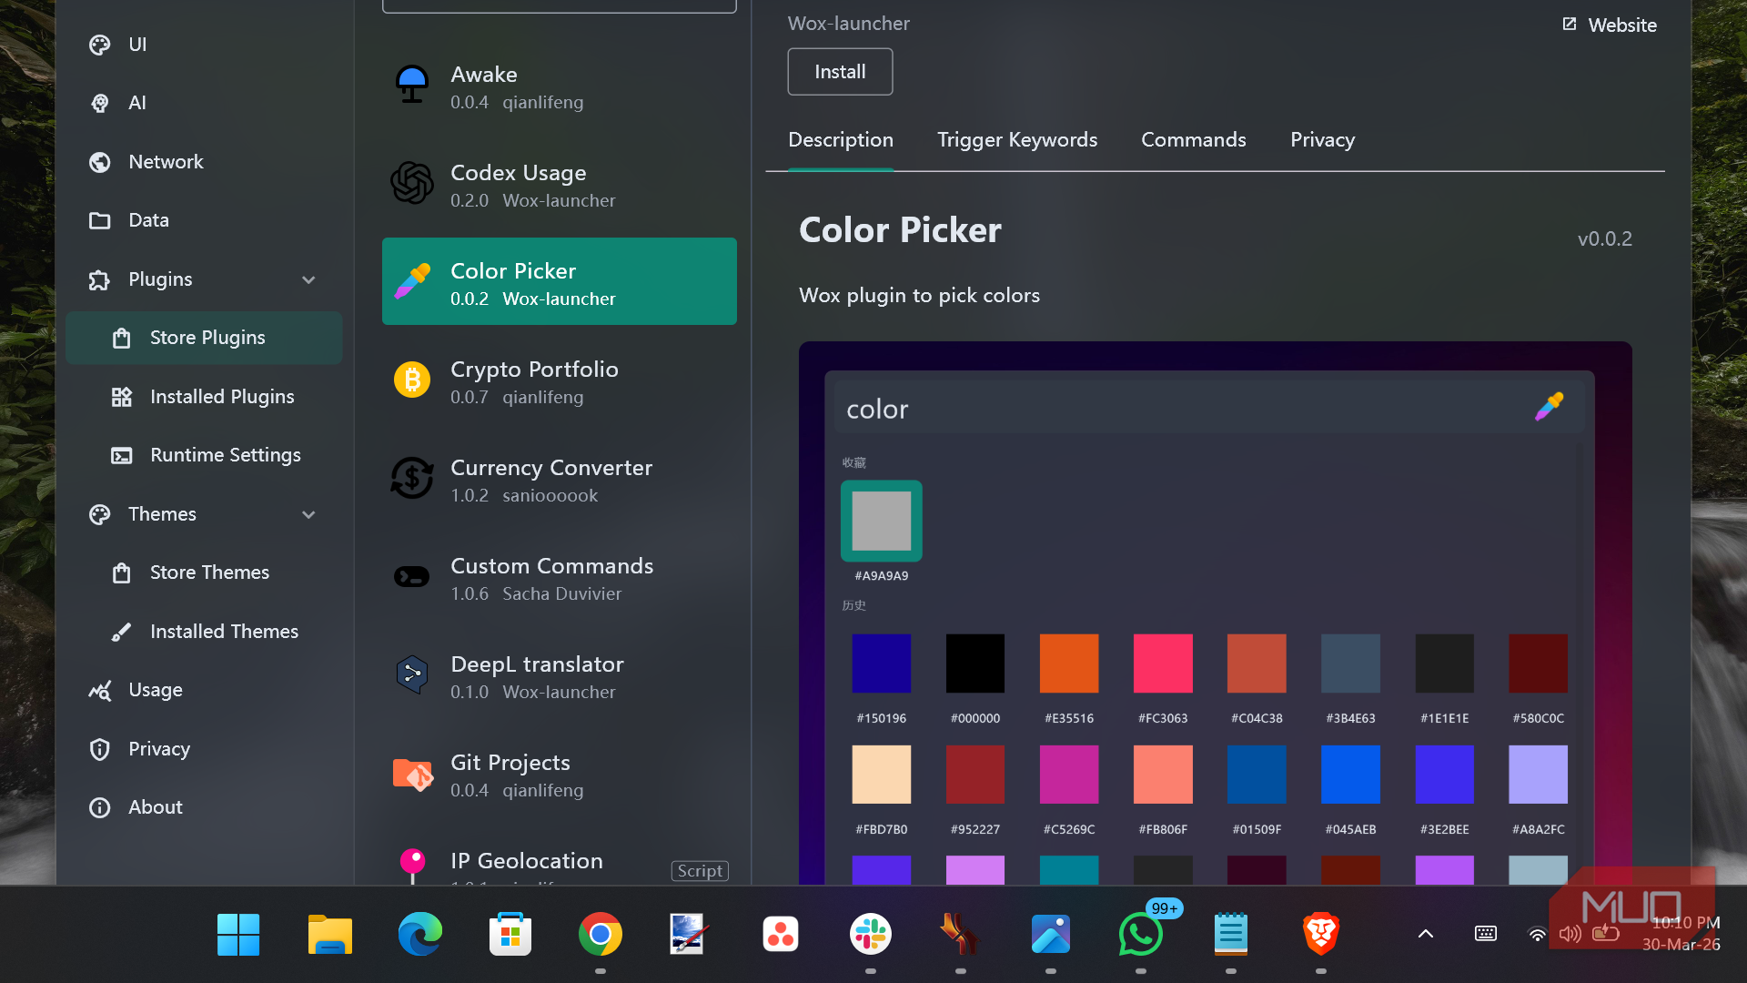Switch to Trigger Keywords tab
Screen dimensions: 1747x983
(x=1017, y=140)
